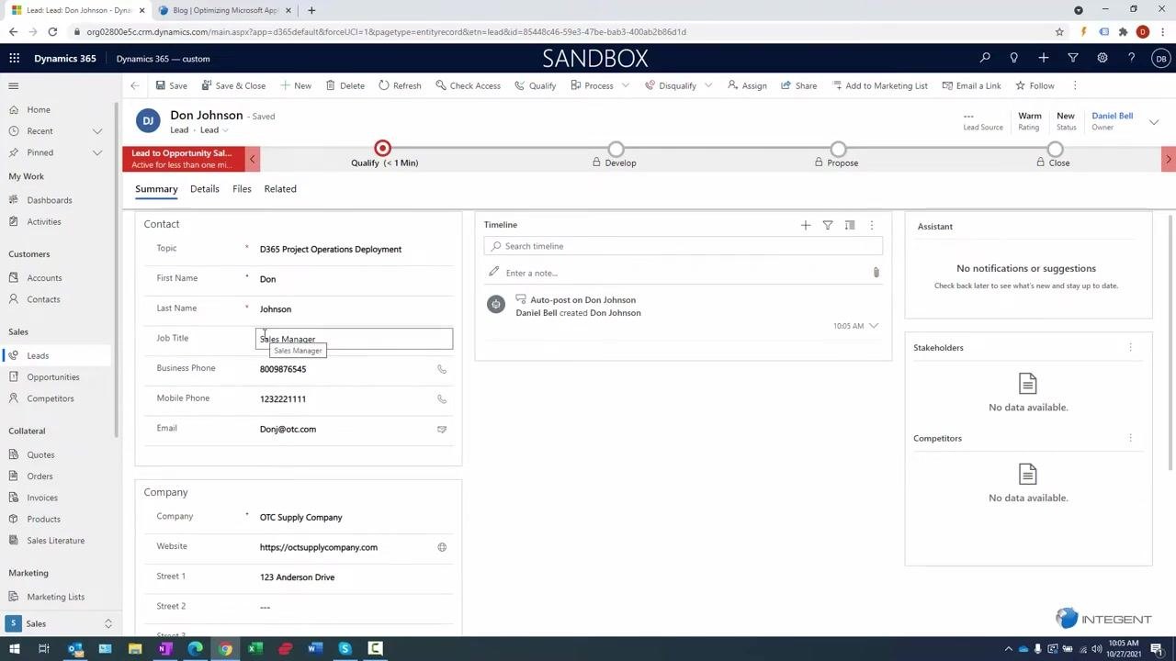The image size is (1176, 661).
Task: Open Daniel Bell owner link
Action: (x=1112, y=116)
